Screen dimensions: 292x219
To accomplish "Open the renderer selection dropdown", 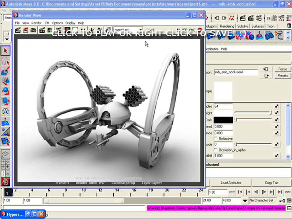I will click(128, 30).
